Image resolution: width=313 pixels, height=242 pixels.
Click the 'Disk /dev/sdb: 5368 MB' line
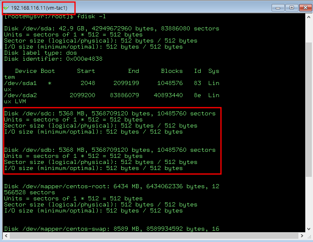pyautogui.click(x=110, y=150)
